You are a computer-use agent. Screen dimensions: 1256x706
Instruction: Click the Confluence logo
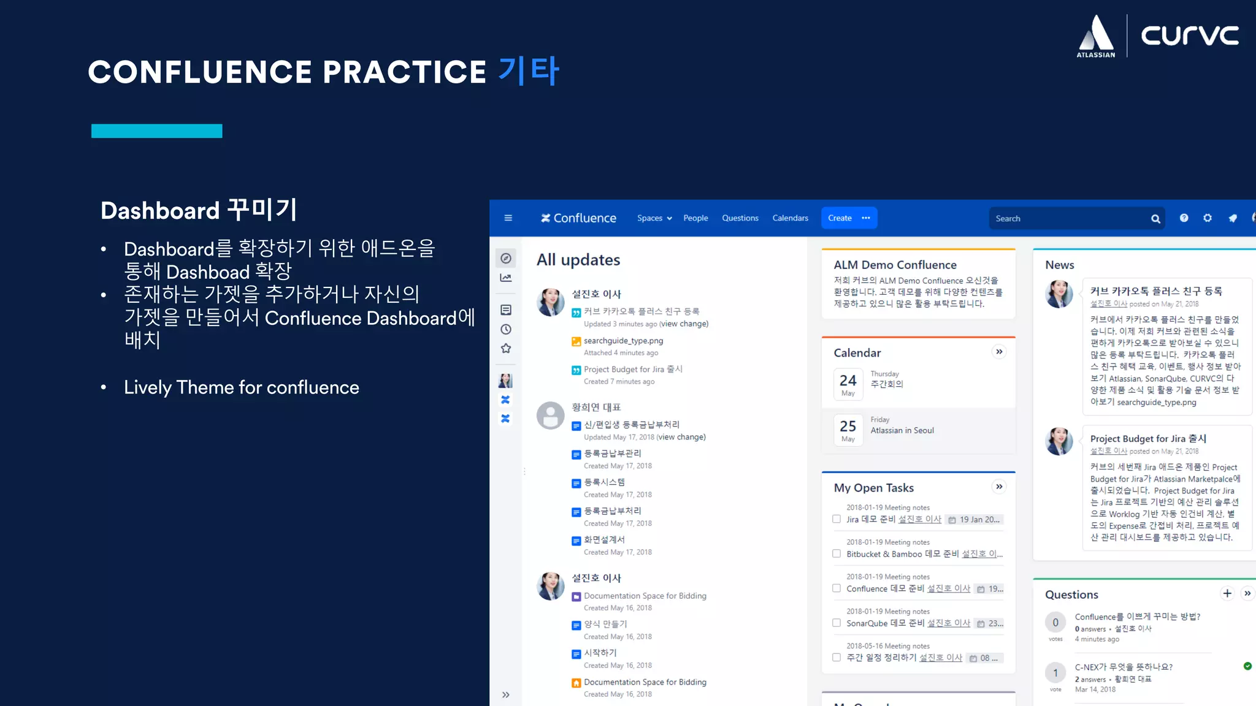[x=578, y=218]
